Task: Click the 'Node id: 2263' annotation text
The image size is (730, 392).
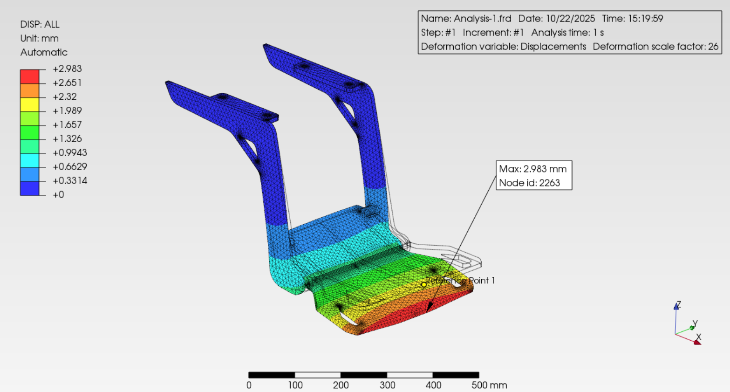Action: click(529, 183)
